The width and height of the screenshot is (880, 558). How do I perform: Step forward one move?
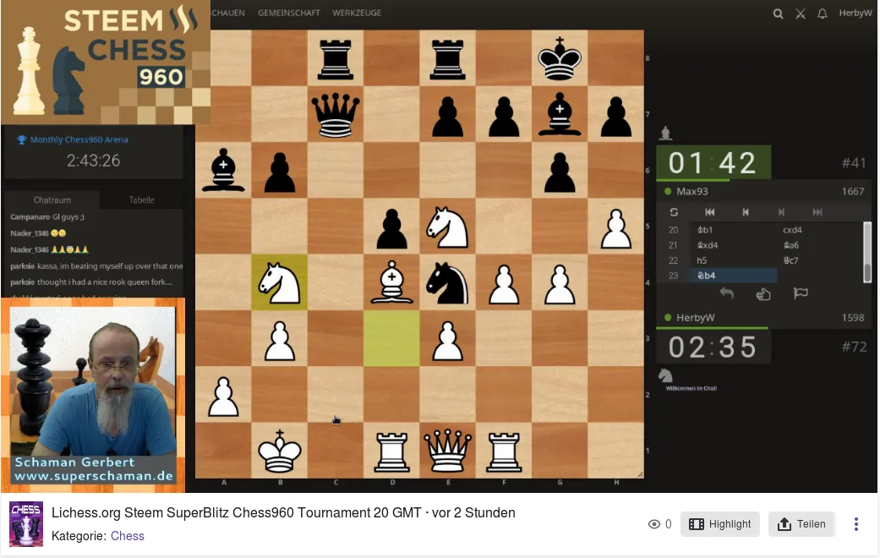coord(781,212)
